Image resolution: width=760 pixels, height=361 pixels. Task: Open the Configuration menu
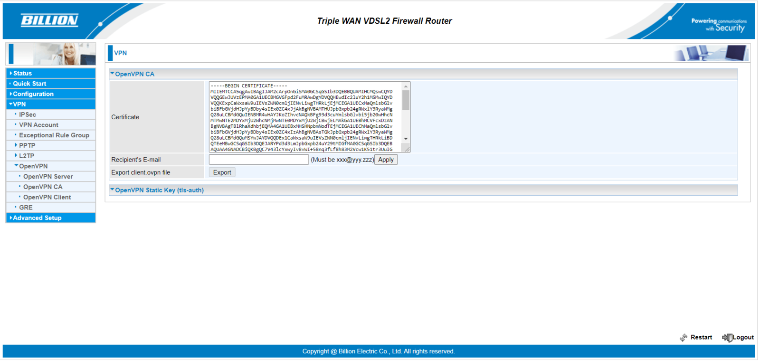33,94
